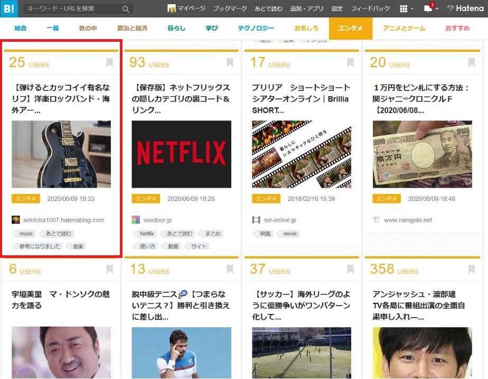The height and width of the screenshot is (379, 488).
Task: Open the www.nanigoto.net site link
Action: click(408, 220)
